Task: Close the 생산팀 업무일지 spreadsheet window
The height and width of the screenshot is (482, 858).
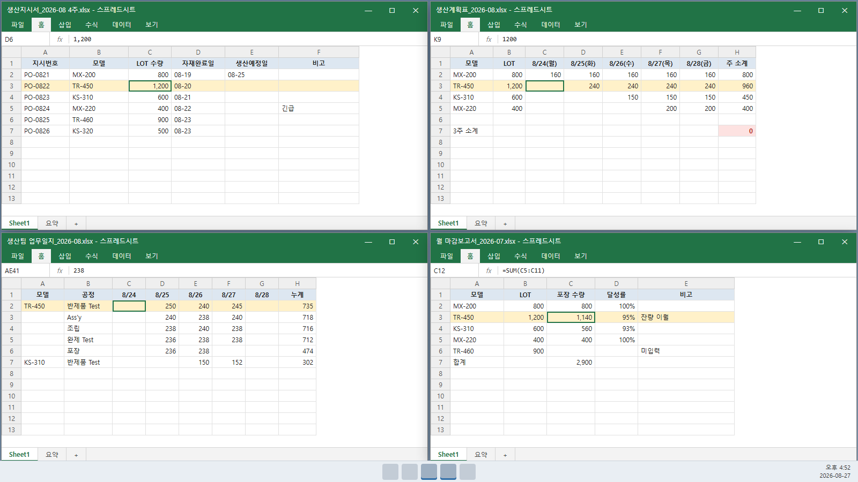Action: pos(416,242)
